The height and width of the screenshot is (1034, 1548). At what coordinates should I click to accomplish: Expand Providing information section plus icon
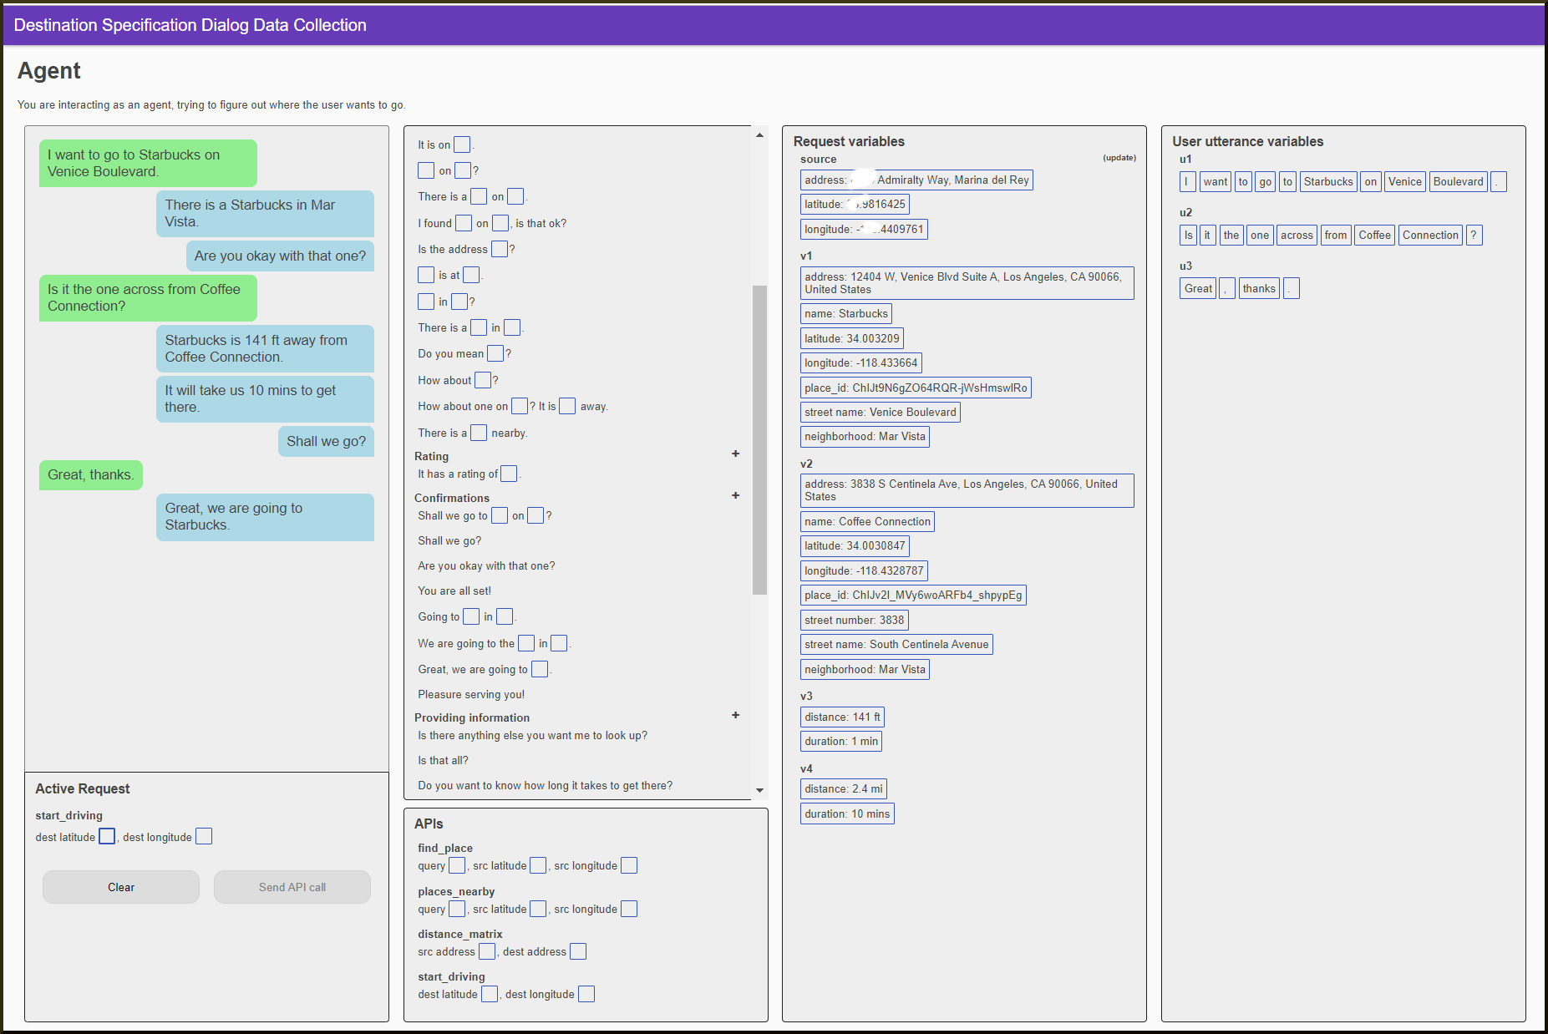(x=735, y=716)
